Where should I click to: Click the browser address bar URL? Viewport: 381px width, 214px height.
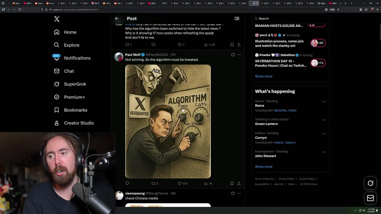[x=76, y=10]
